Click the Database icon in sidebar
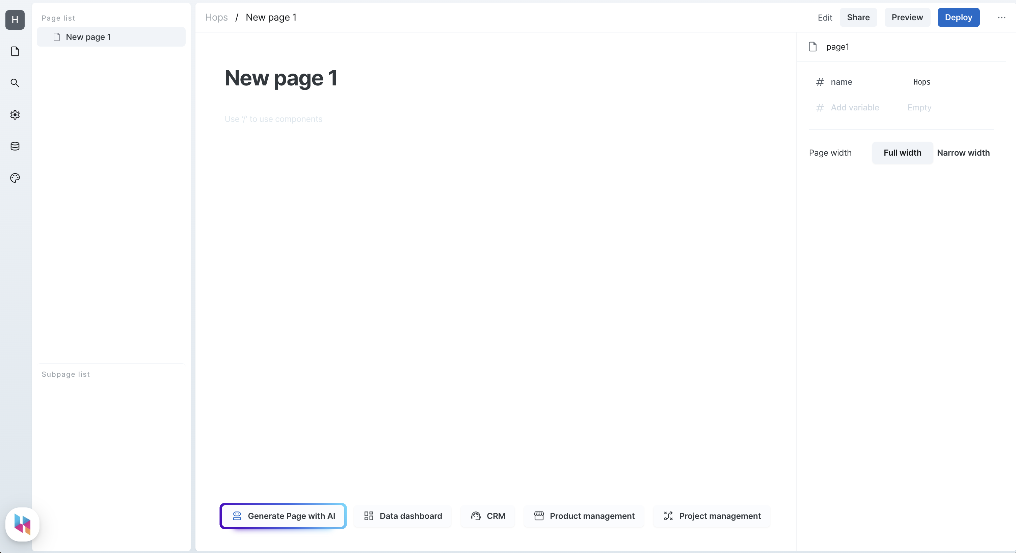1016x553 pixels. point(15,146)
